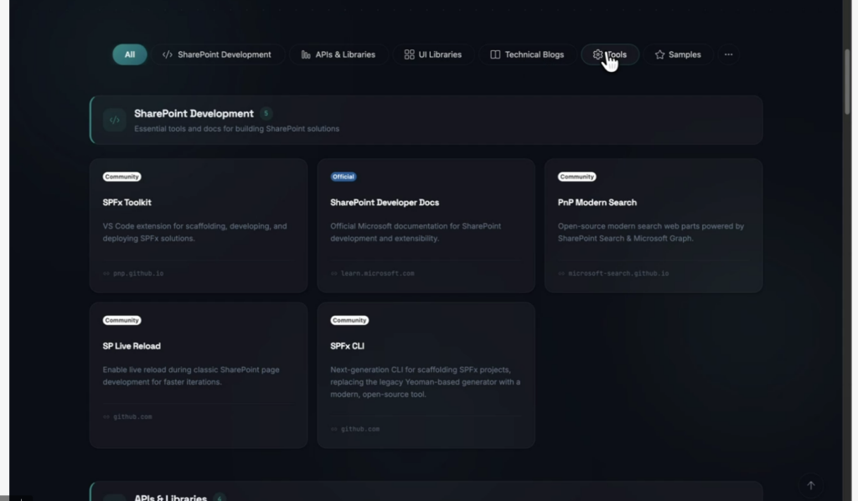Click github.com link on SP Live Reload card
Screen dimensions: 858x501
pos(132,416)
